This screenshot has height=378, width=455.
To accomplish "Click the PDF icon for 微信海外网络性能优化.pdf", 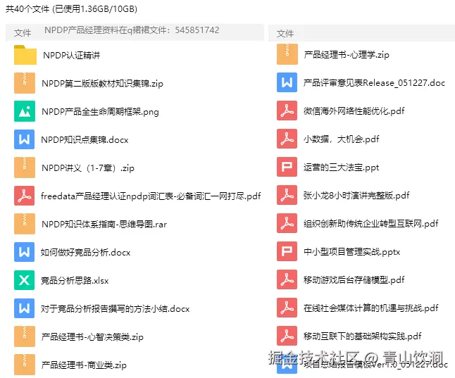I will point(287,111).
